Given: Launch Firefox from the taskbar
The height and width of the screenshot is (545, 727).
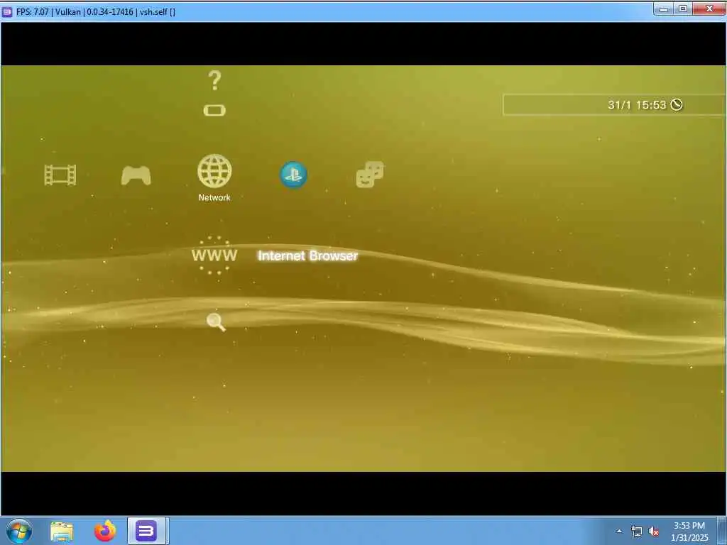Looking at the screenshot, I should pos(105,531).
